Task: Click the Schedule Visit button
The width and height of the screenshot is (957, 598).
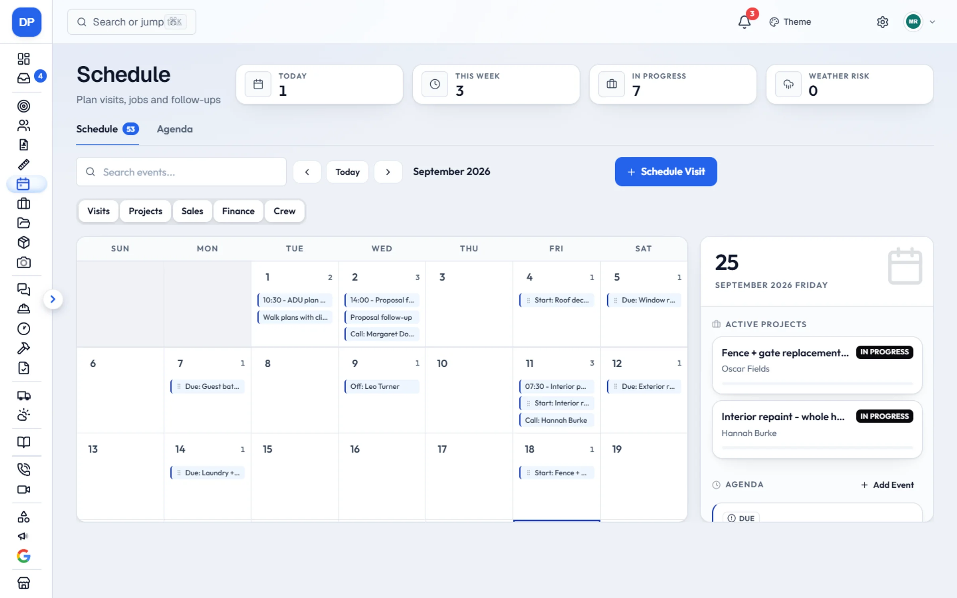Action: click(666, 171)
